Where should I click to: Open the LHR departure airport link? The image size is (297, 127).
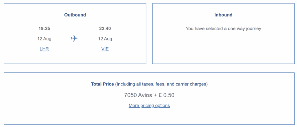tap(44, 49)
